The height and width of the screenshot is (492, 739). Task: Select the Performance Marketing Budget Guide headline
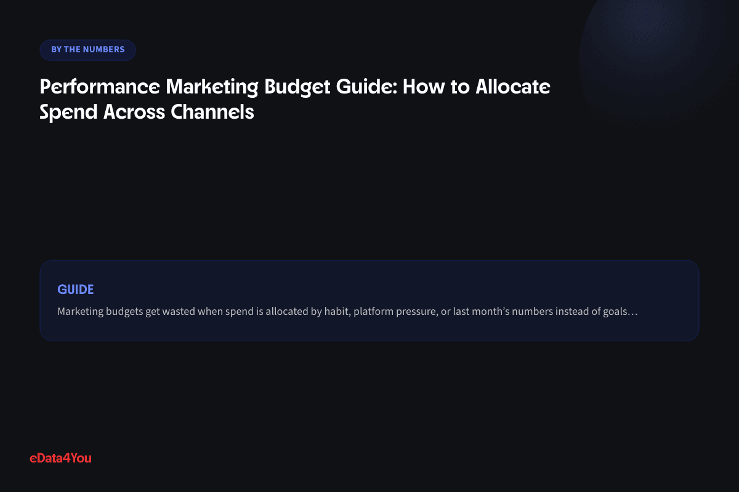click(x=295, y=99)
